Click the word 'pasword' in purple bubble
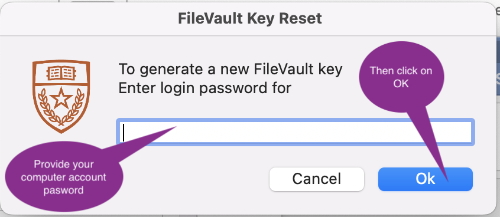Screen dimensions: 500x217 [x=63, y=190]
